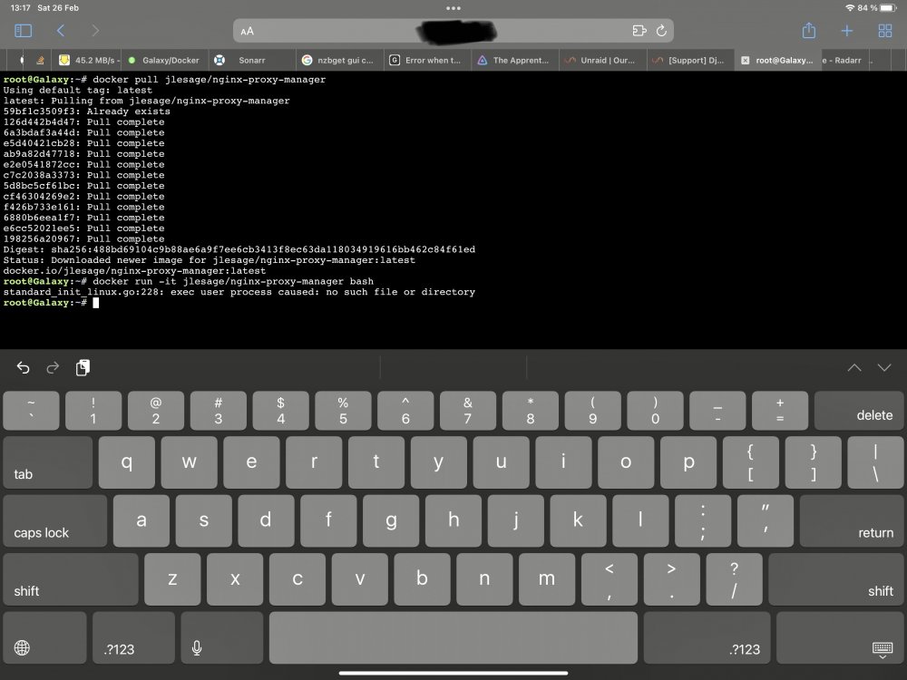Tap the left shift key
Screen dimensions: 907x680
click(x=71, y=579)
